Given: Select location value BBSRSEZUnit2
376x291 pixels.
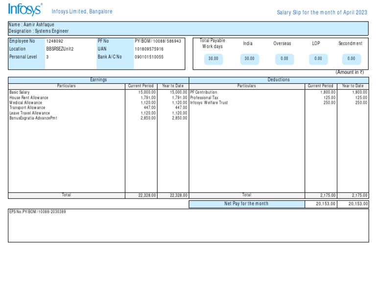Looking at the screenshot, I should 60,49.
